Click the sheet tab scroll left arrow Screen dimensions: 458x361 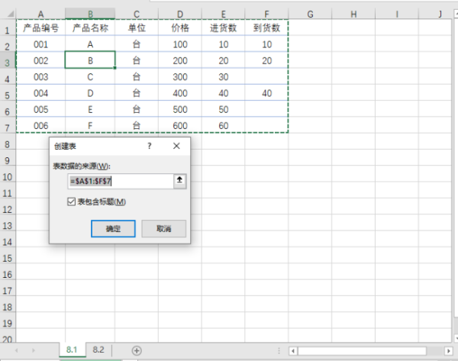click(16, 350)
